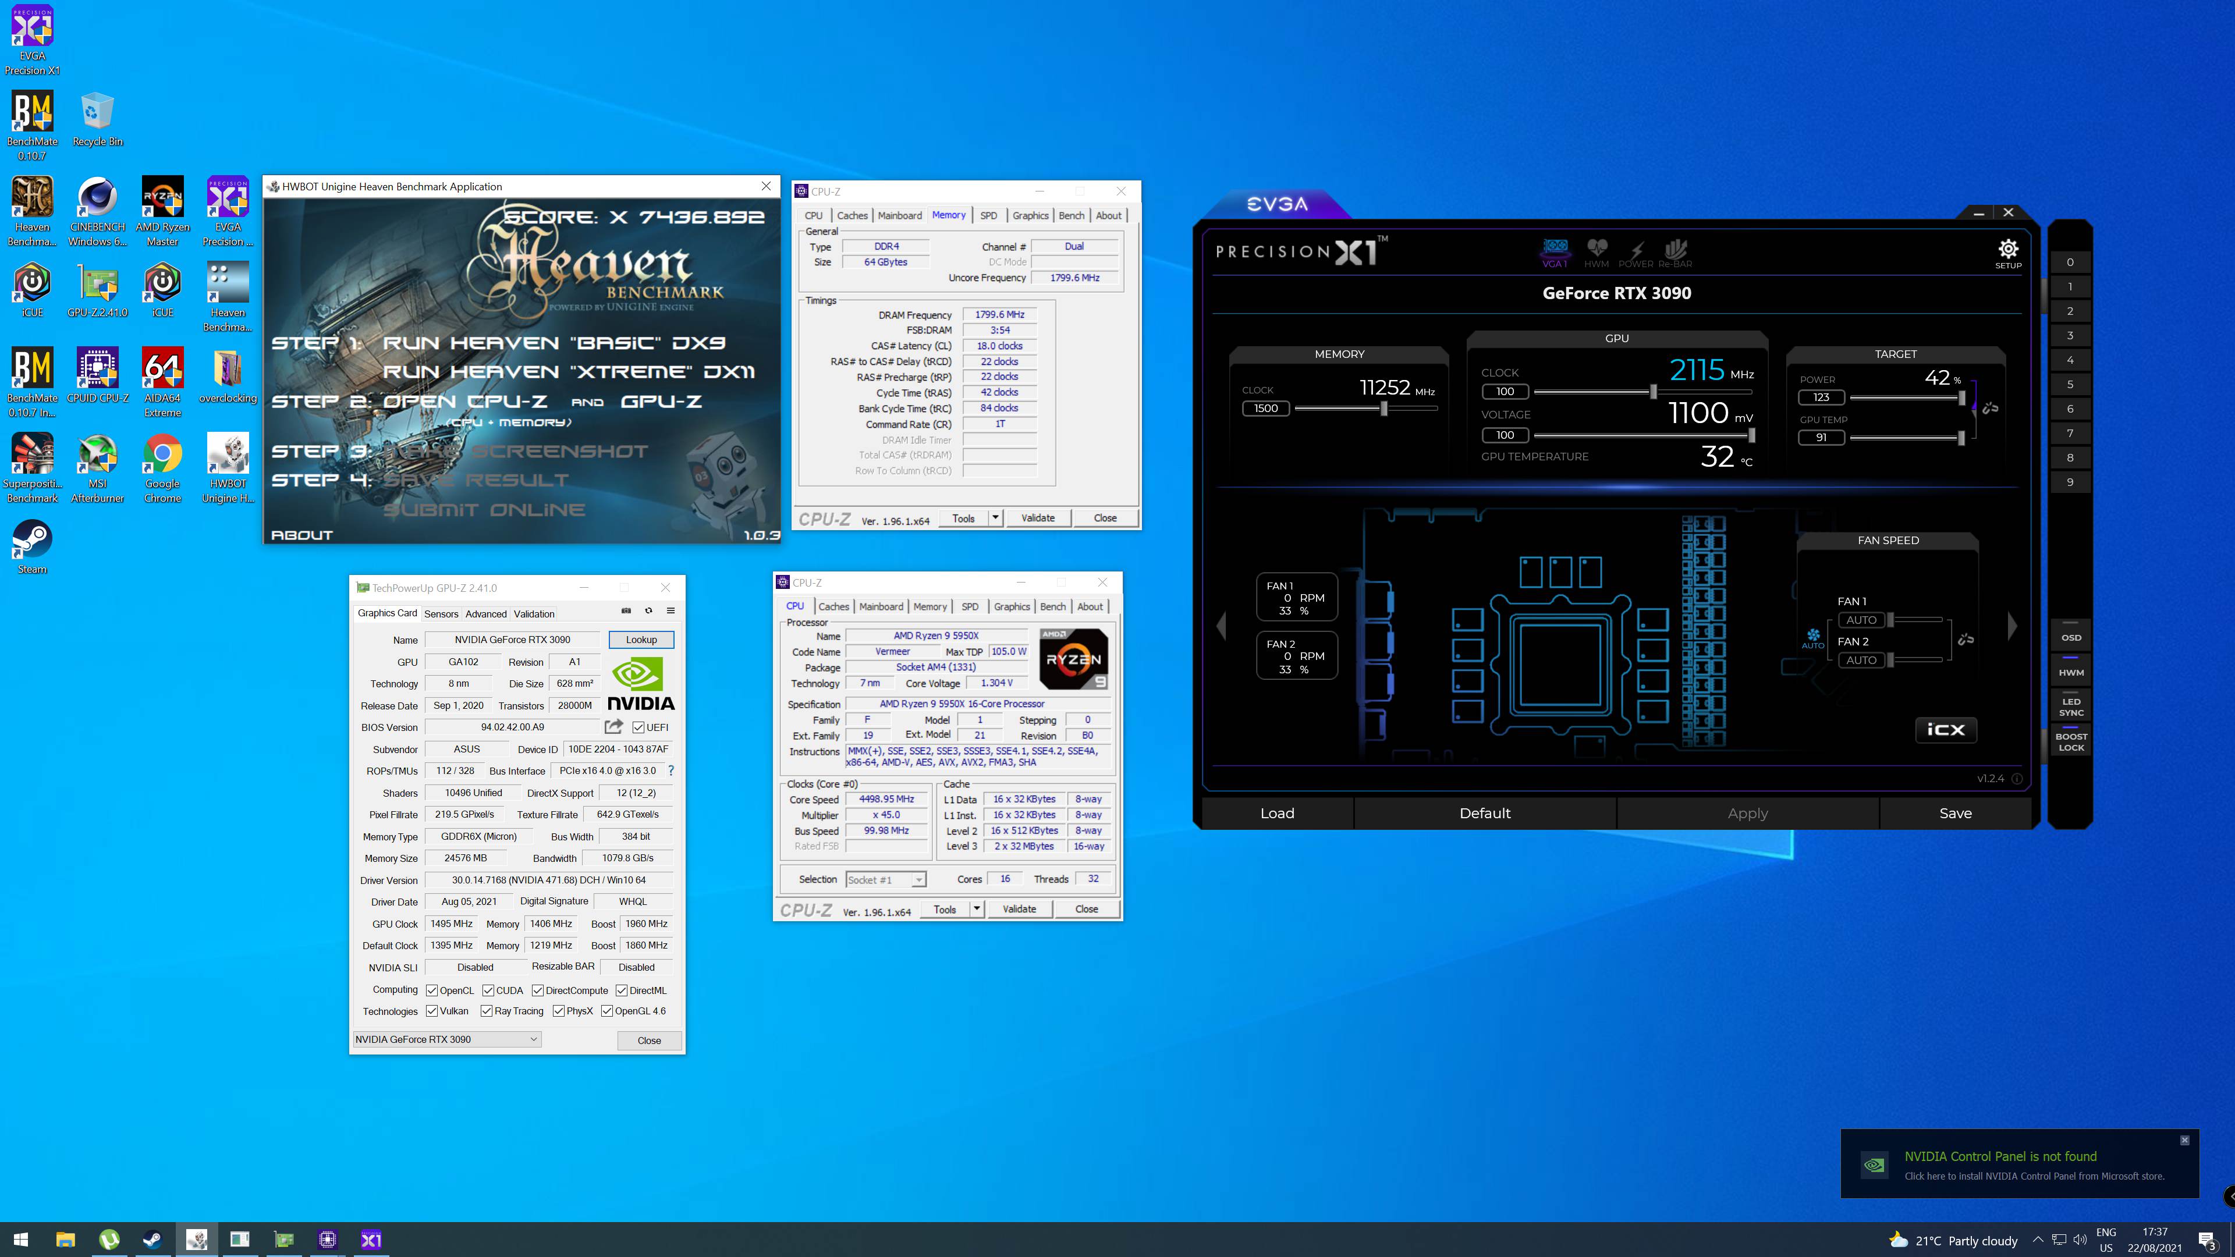Open the POWER lightning icon in Precision X1

point(1636,253)
